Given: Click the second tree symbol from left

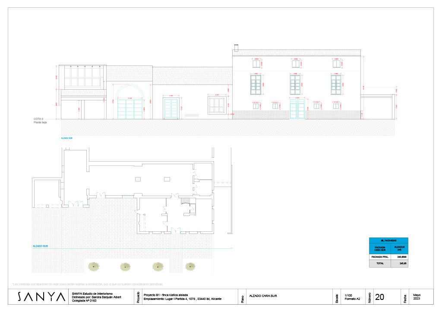Looking at the screenshot, I should tap(125, 267).
